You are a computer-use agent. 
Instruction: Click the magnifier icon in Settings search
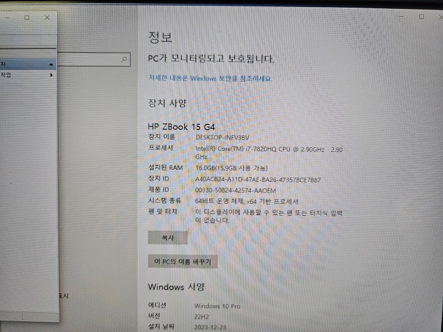coord(124,60)
